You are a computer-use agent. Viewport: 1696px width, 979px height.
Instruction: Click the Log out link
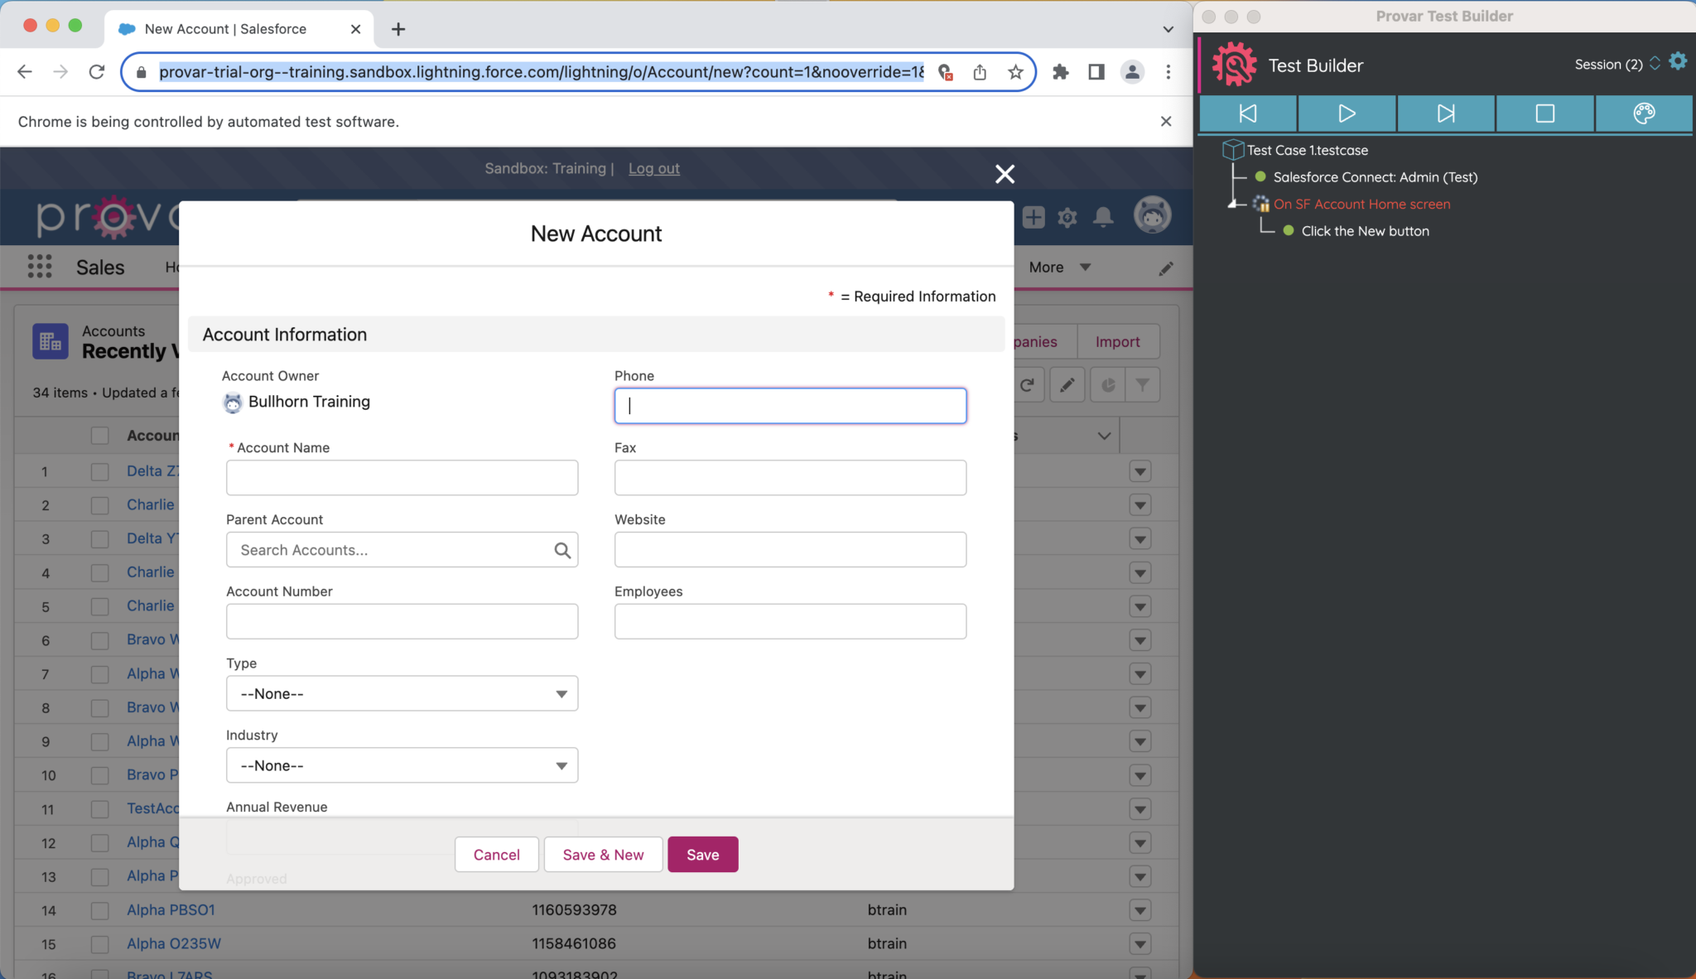(653, 168)
